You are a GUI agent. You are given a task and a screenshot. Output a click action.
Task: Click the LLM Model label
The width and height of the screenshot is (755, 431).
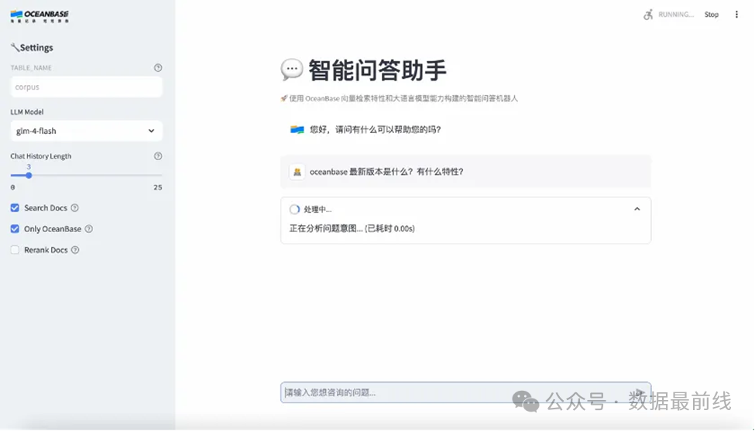point(27,111)
